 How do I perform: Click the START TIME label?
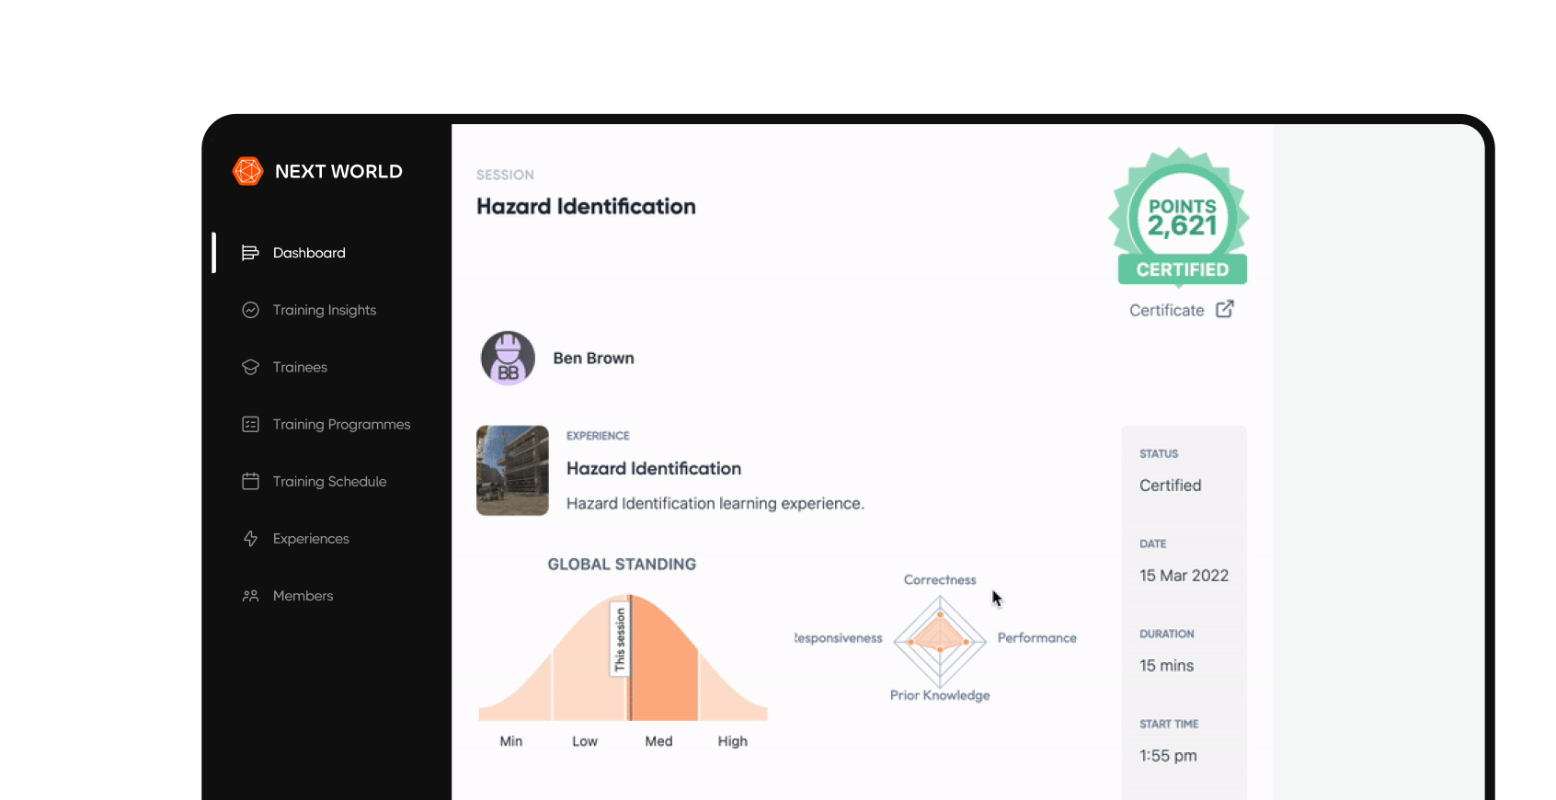[x=1169, y=724]
